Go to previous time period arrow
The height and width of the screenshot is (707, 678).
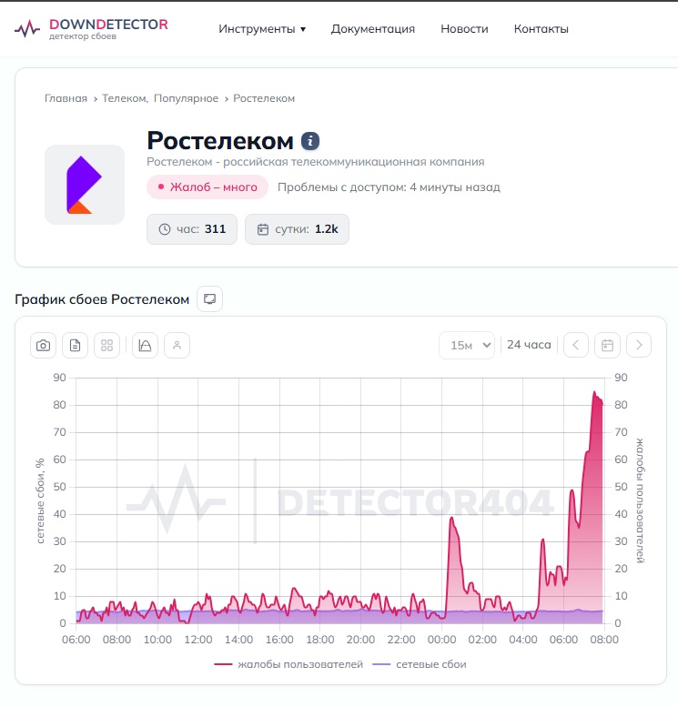[576, 345]
